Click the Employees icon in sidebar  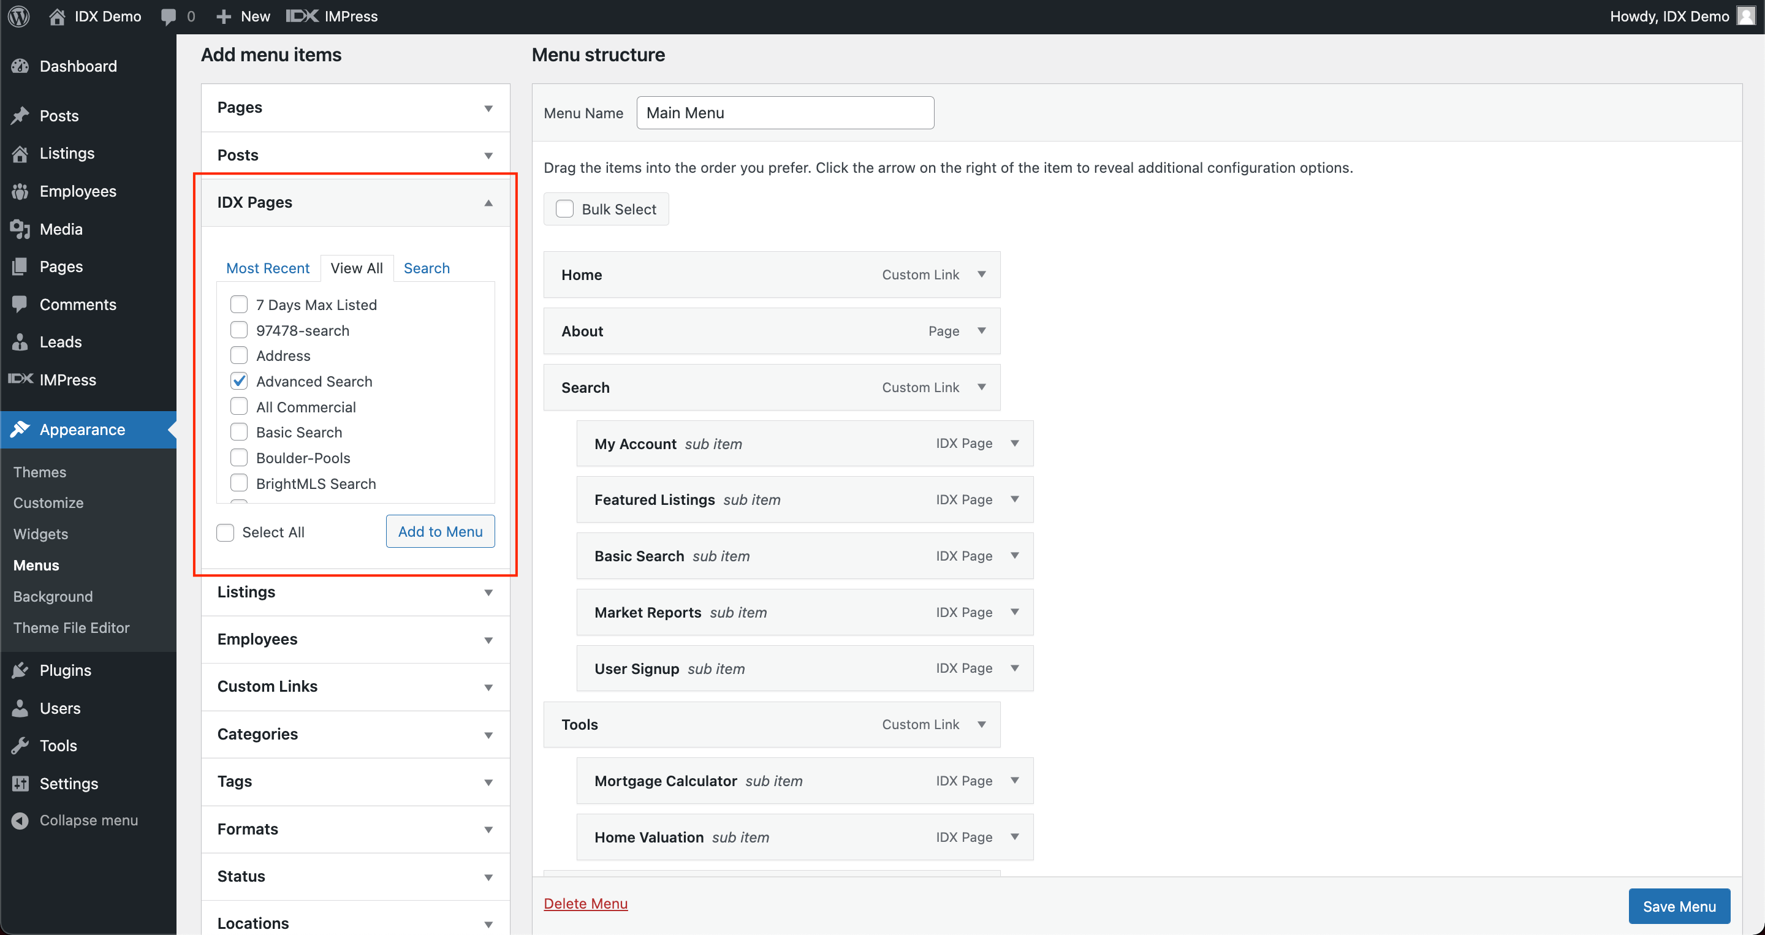(22, 191)
